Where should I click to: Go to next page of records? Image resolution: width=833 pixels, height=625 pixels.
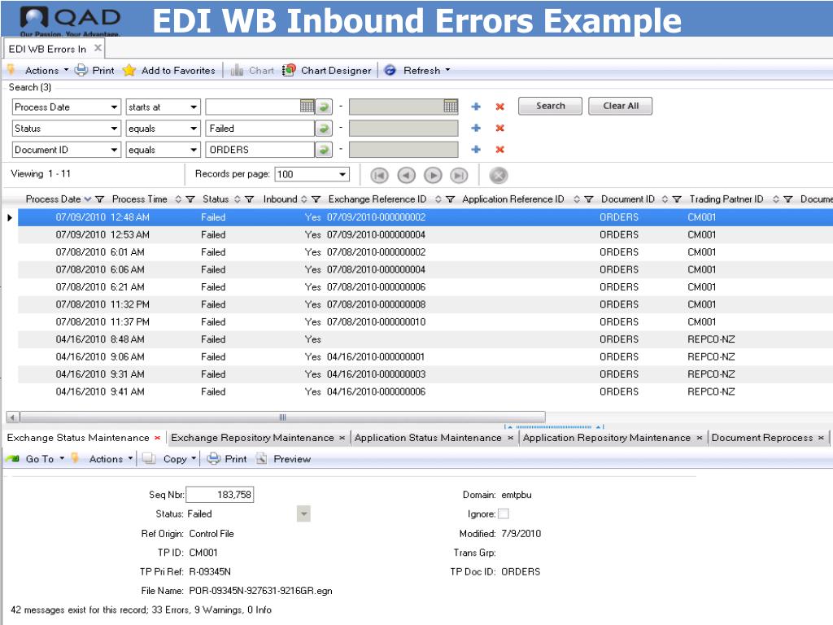[x=433, y=176]
